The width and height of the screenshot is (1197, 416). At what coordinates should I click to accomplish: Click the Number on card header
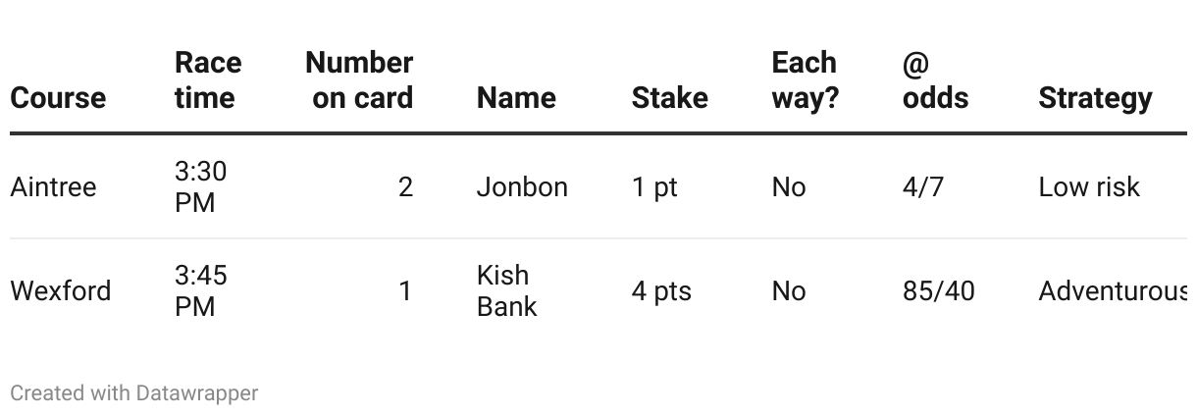click(x=359, y=80)
